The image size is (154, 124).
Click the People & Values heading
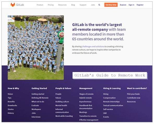tap(63, 88)
